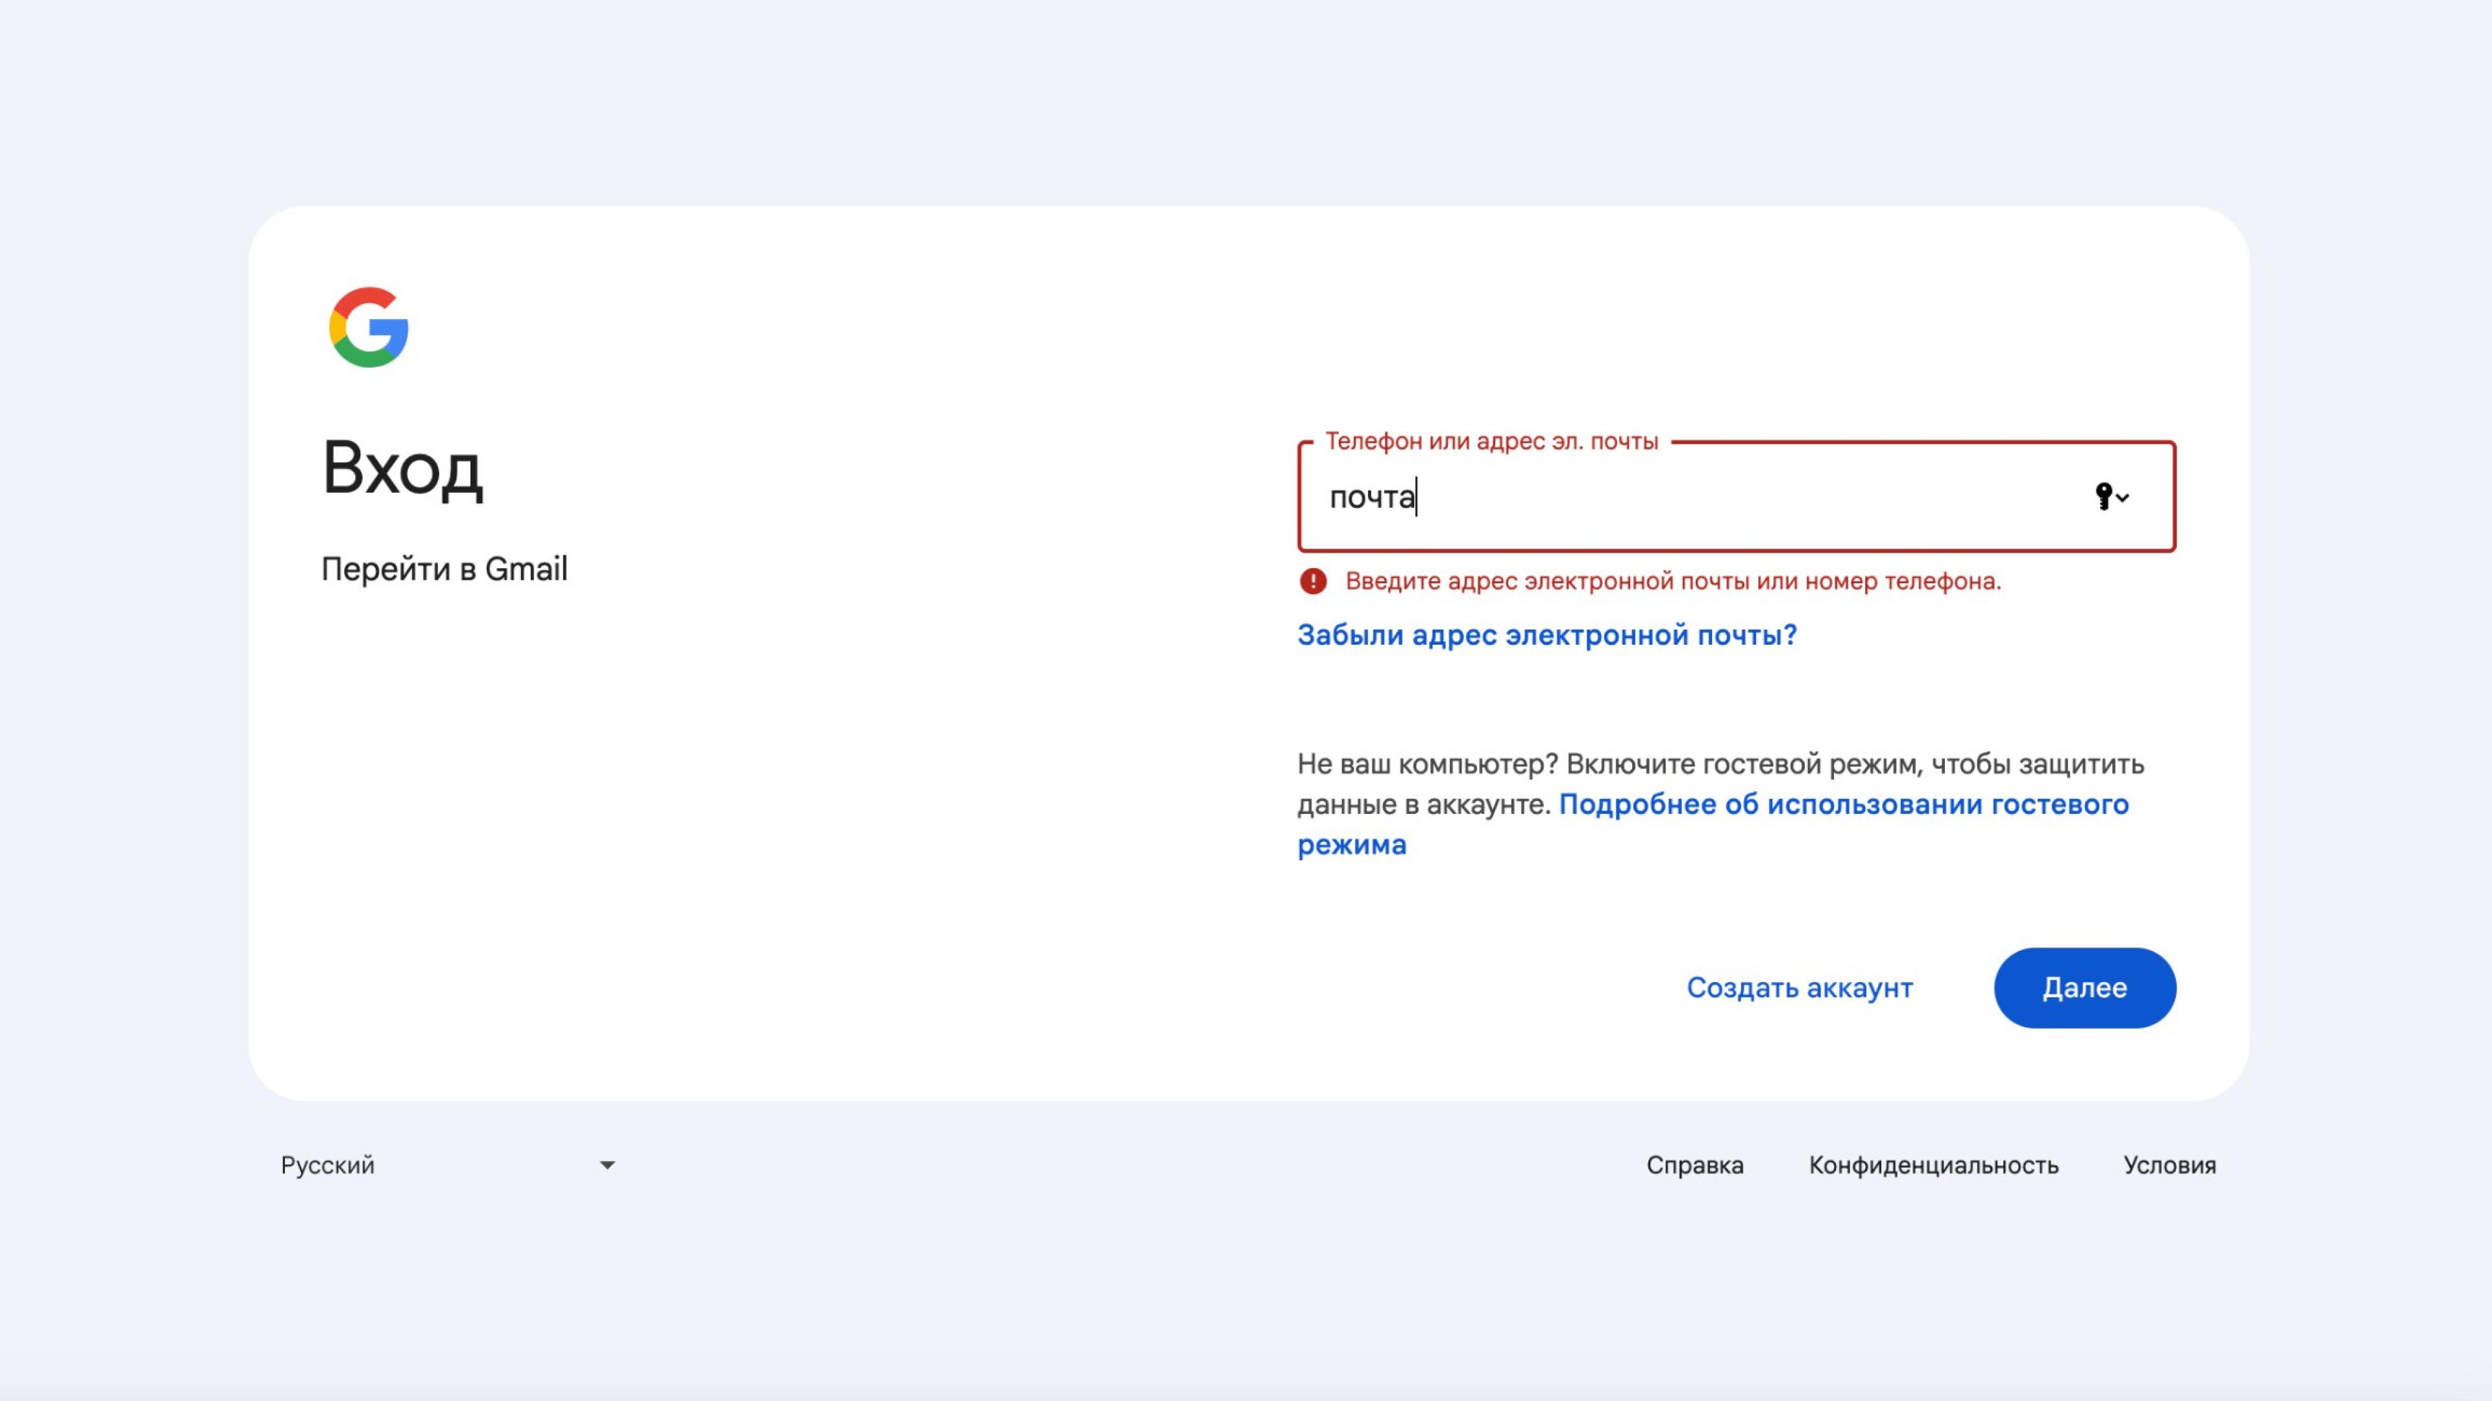Open the Справка footer link
The height and width of the screenshot is (1401, 2492).
pyautogui.click(x=1694, y=1165)
